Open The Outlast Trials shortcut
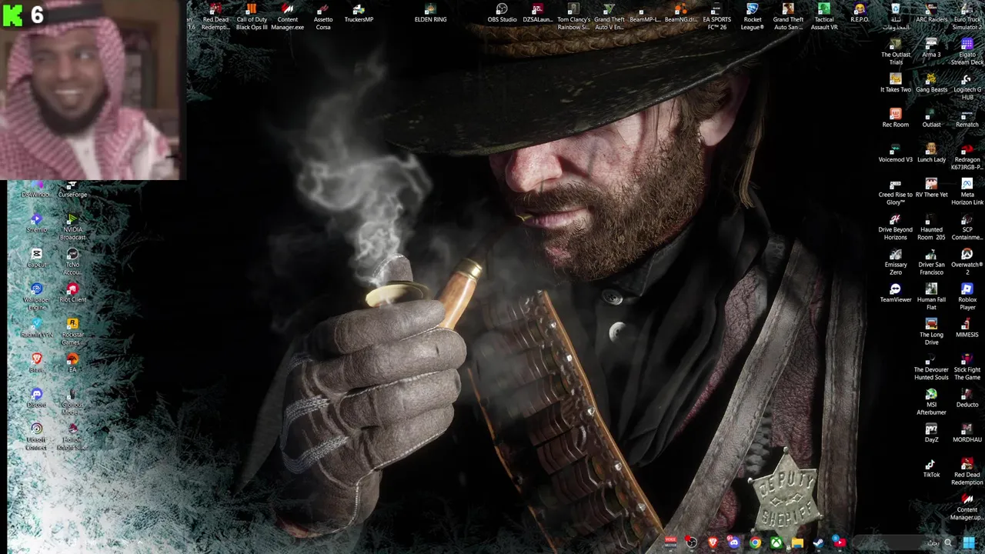Image resolution: width=985 pixels, height=554 pixels. [x=896, y=52]
